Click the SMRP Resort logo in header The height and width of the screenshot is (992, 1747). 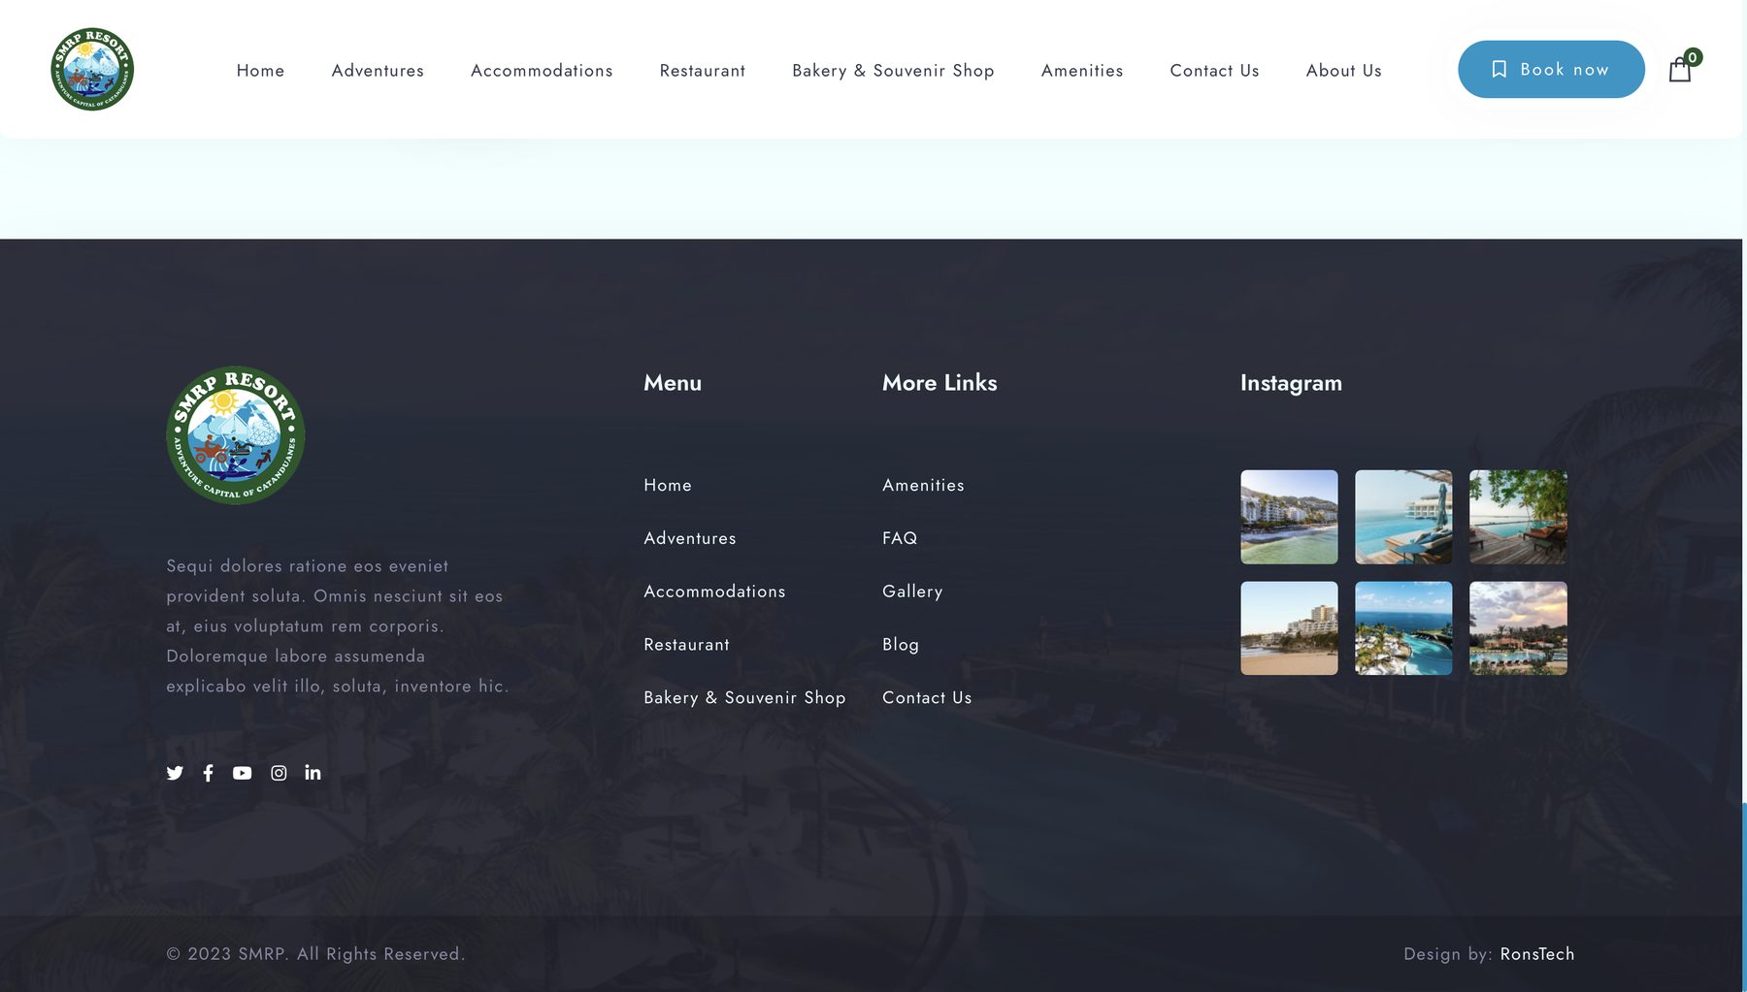(92, 69)
